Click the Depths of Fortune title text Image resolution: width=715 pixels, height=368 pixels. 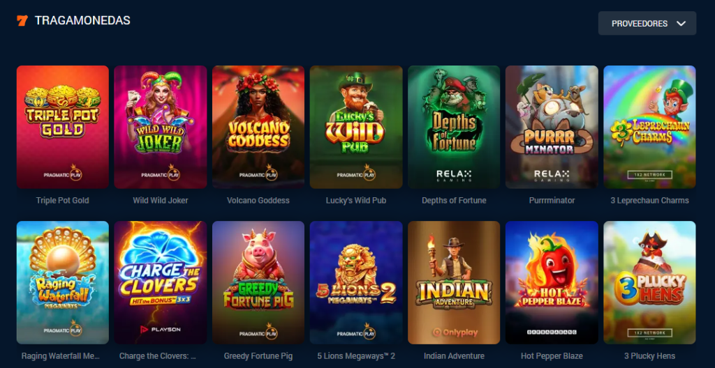(x=454, y=201)
